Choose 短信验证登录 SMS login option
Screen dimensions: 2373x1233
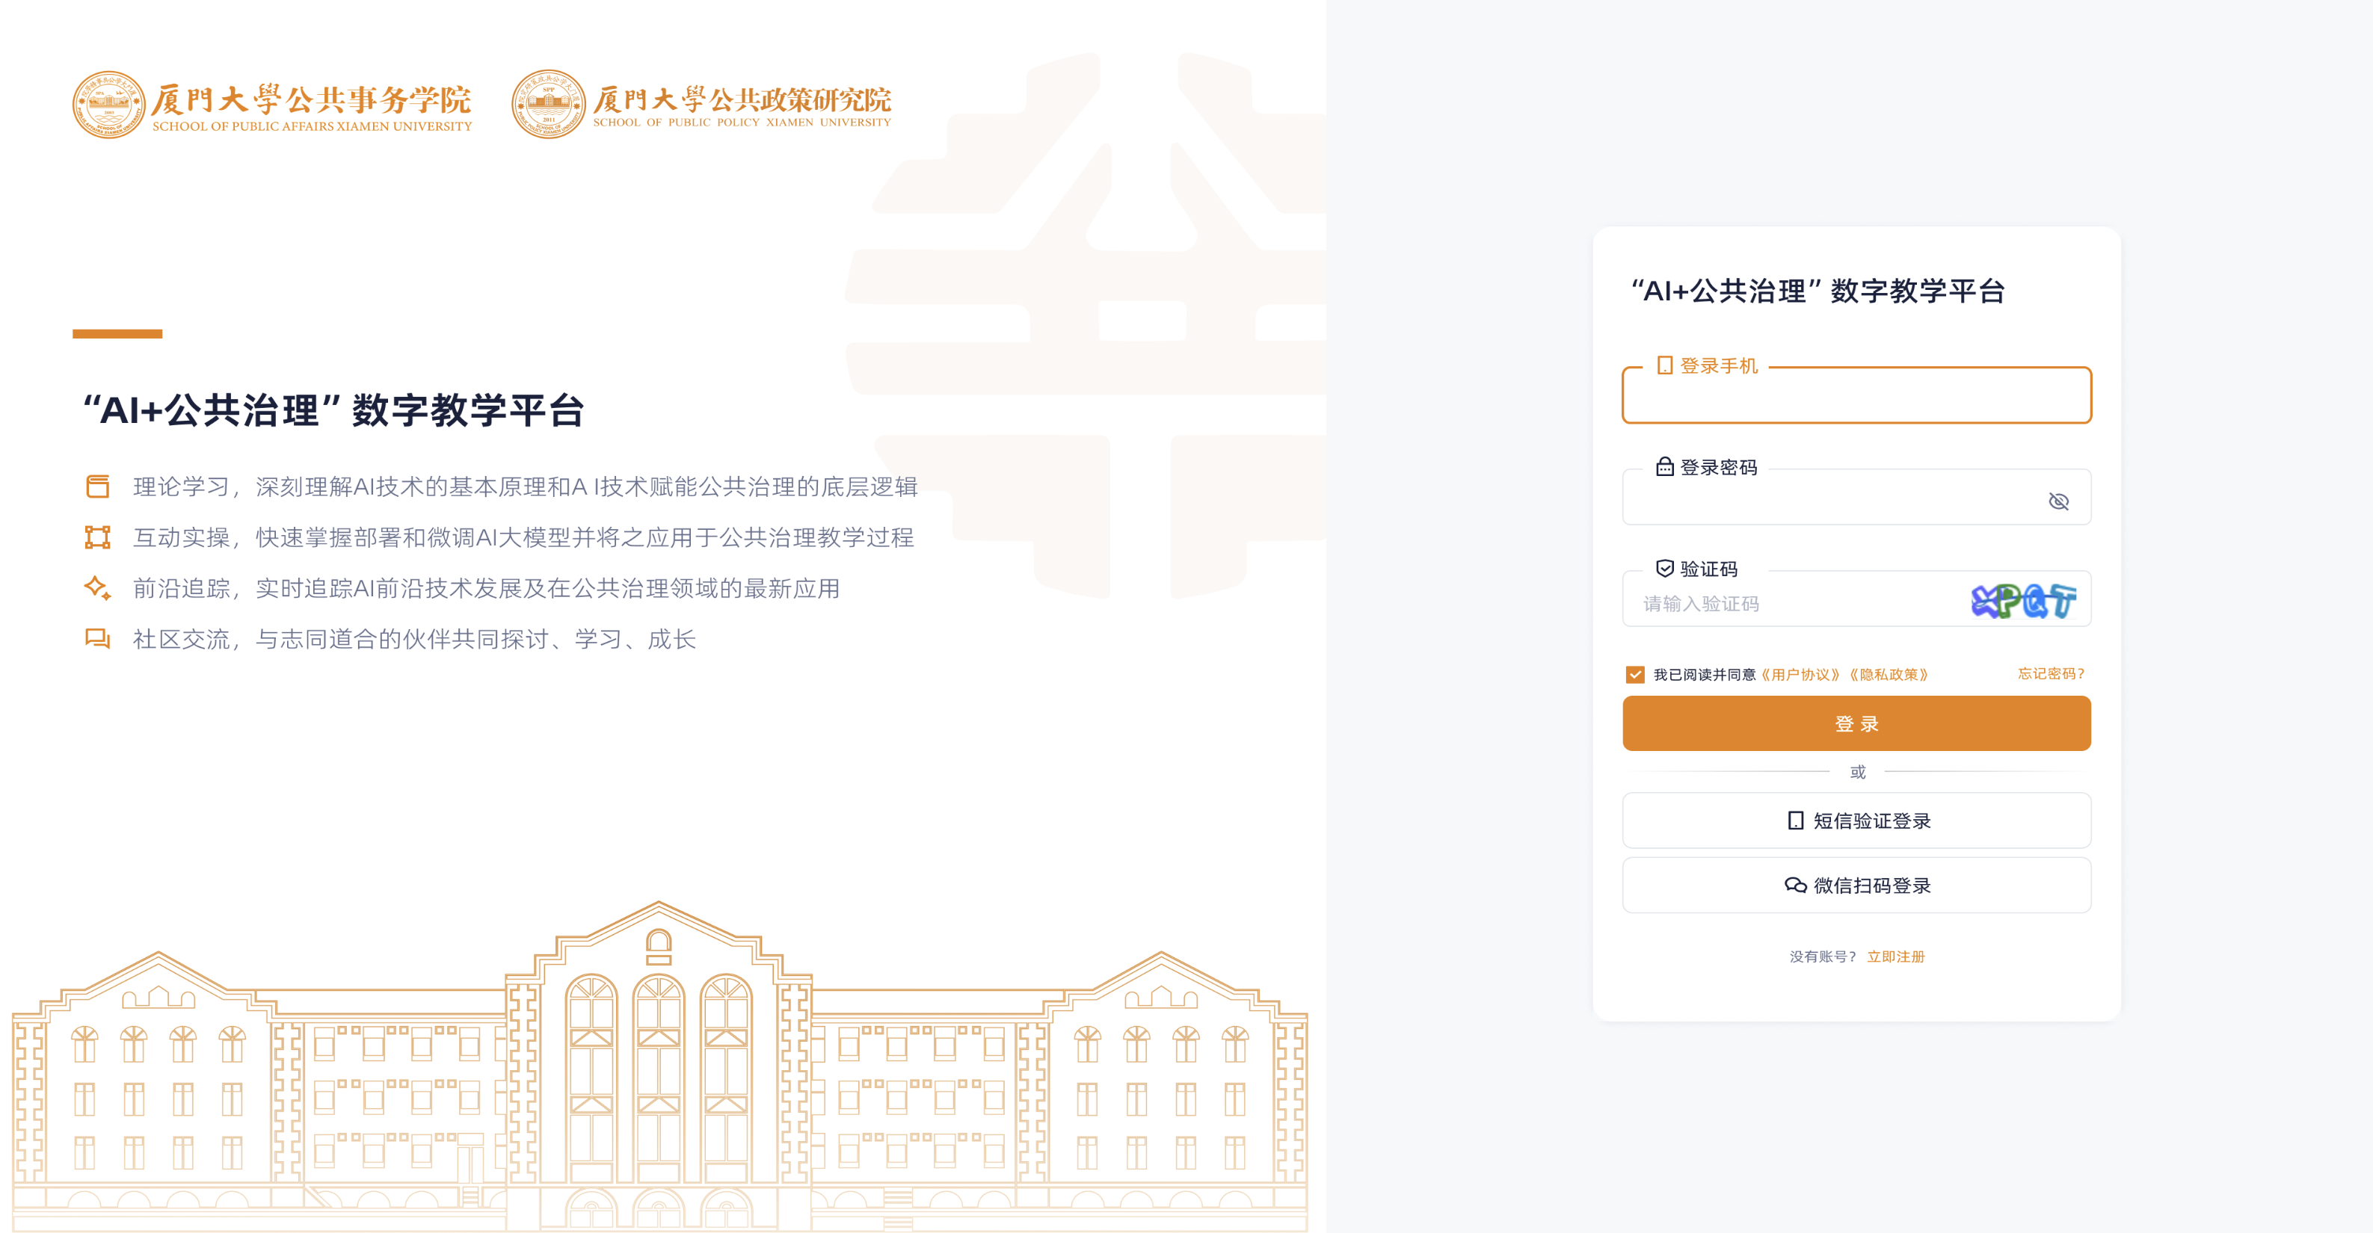1856,821
